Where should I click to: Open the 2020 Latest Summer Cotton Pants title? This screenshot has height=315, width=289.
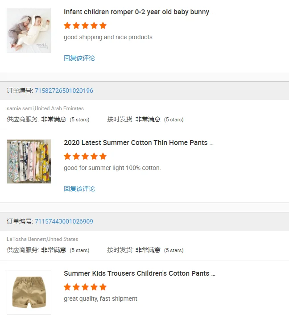click(x=138, y=143)
